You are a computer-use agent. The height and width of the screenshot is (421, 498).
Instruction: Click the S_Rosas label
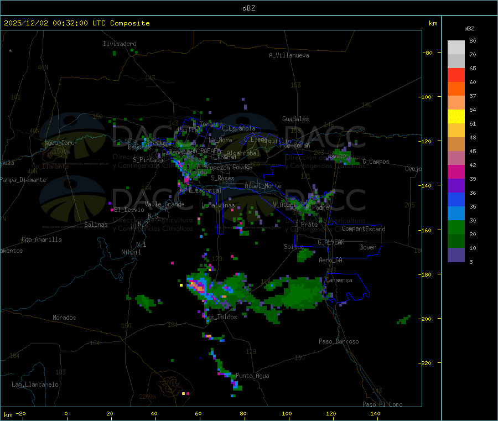(x=222, y=179)
